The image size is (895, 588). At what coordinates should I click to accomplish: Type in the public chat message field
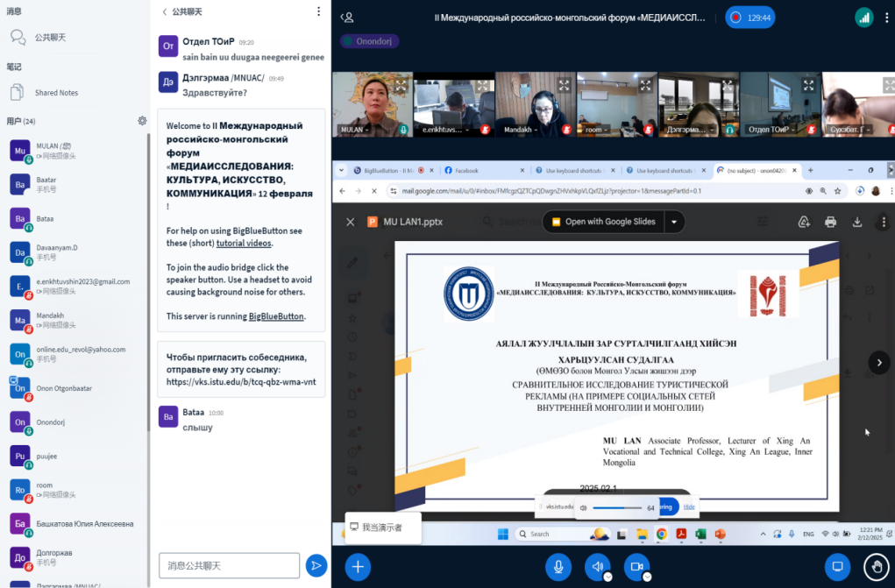coord(229,566)
